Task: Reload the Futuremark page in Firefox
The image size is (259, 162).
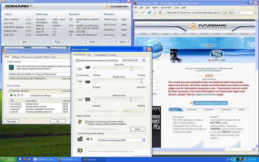Action: click(x=149, y=13)
